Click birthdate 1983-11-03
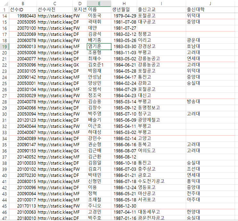The height and width of the screenshot is (221, 238). tap(124, 53)
